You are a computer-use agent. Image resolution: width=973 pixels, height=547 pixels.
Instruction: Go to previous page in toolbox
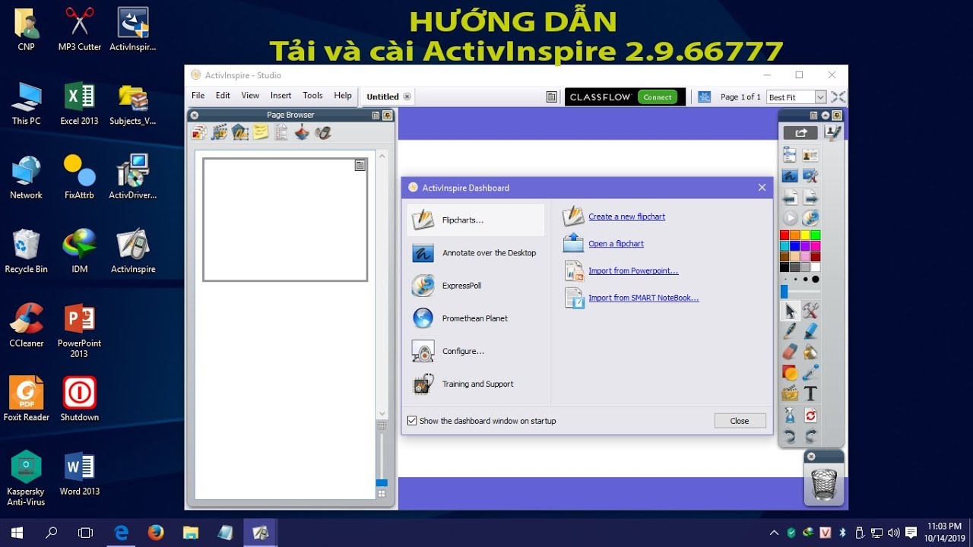point(790,198)
